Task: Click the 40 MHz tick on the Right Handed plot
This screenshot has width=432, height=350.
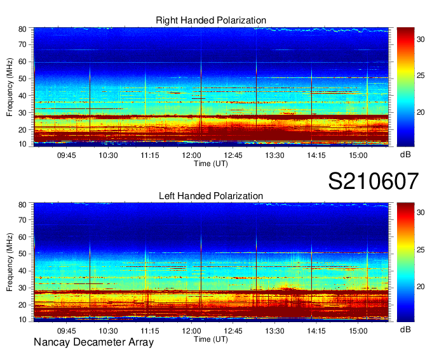Action: [22, 96]
